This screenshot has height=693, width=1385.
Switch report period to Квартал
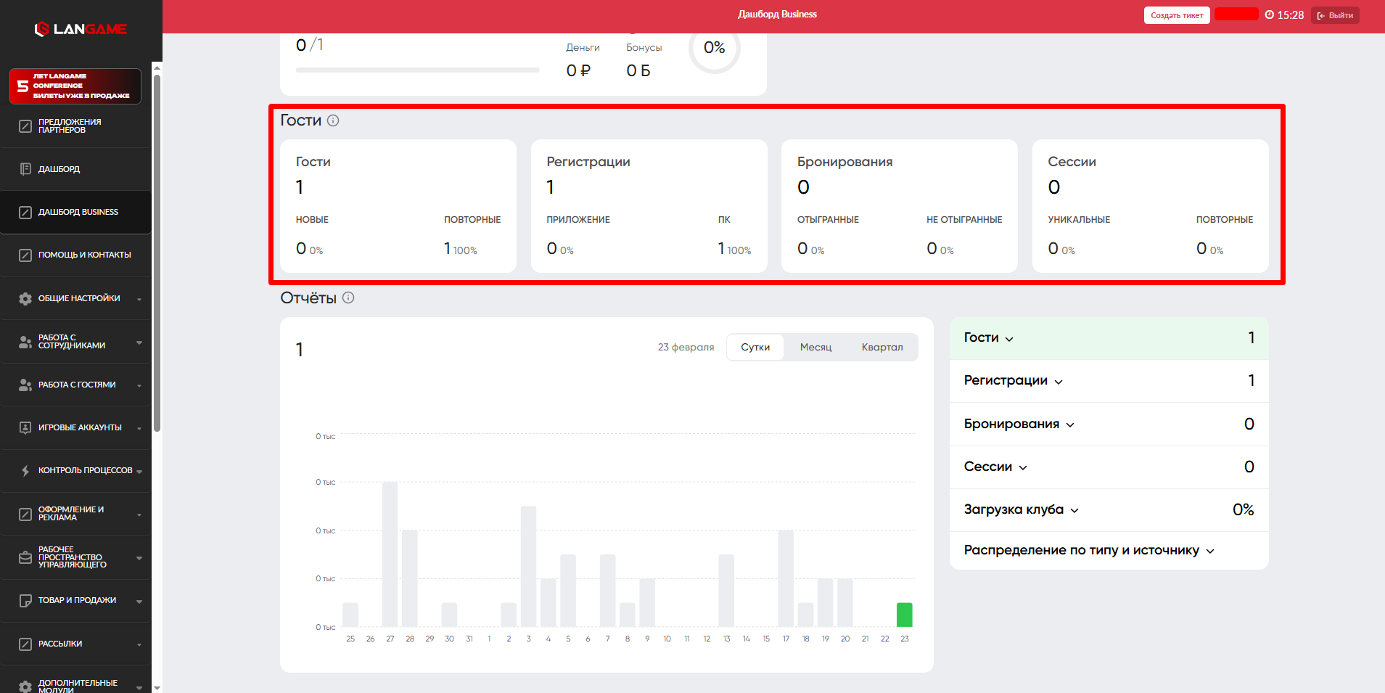(x=881, y=347)
